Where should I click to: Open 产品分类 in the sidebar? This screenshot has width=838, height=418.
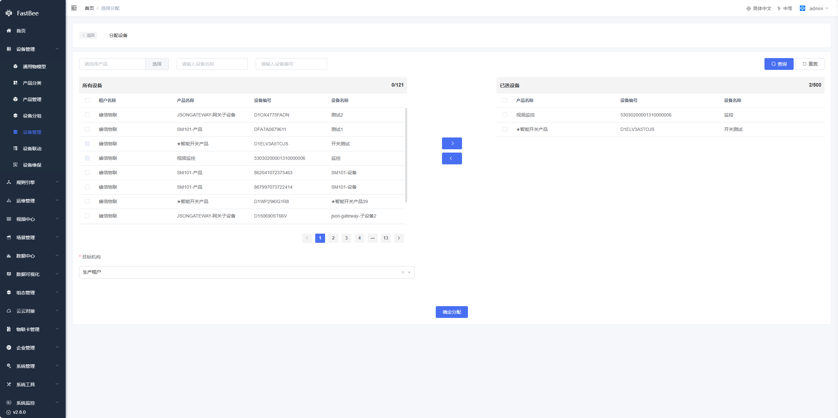[x=32, y=83]
